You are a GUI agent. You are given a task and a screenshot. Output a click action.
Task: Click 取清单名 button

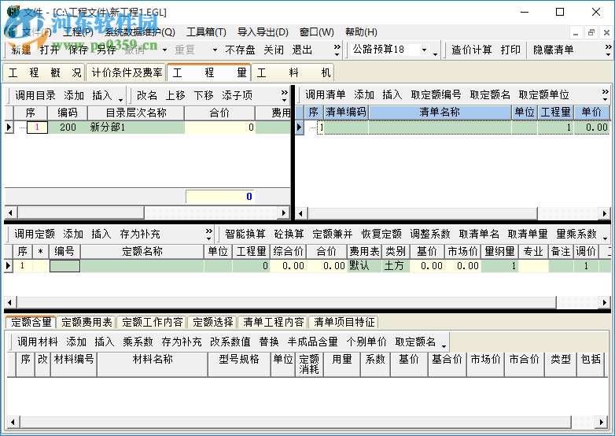point(479,235)
